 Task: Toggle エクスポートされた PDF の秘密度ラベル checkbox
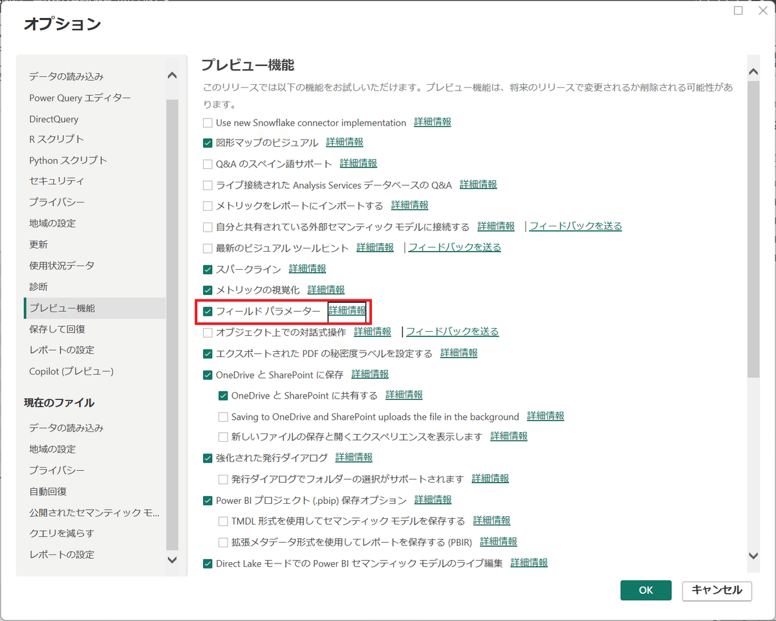(208, 354)
